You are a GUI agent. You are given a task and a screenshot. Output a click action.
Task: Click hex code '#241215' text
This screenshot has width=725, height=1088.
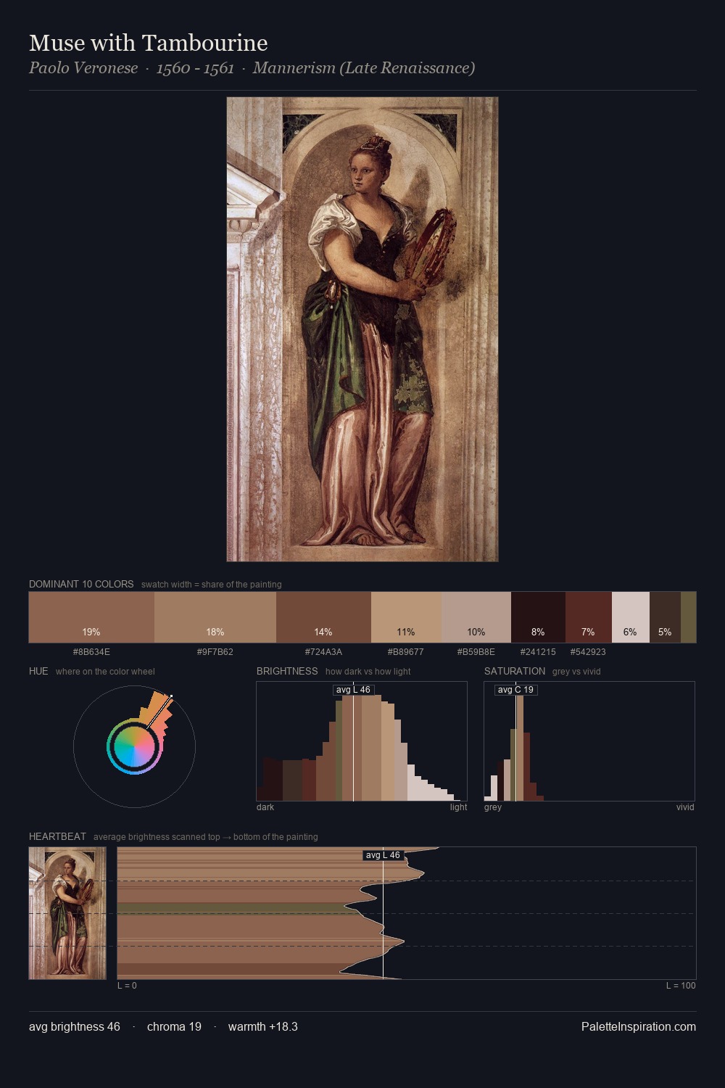[x=538, y=652]
